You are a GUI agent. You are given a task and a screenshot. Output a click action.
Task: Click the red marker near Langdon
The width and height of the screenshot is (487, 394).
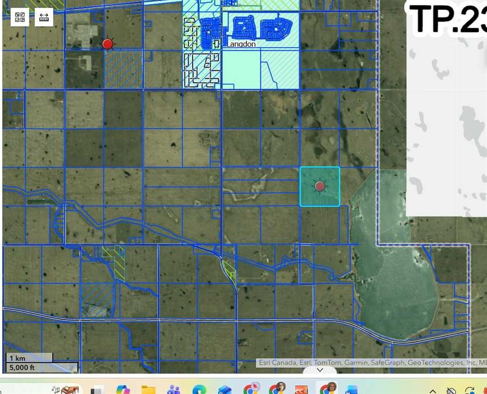107,44
